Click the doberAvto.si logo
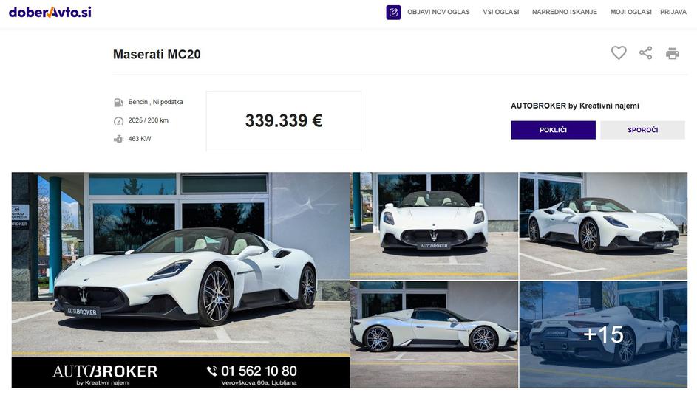The image size is (697, 398). 50,12
